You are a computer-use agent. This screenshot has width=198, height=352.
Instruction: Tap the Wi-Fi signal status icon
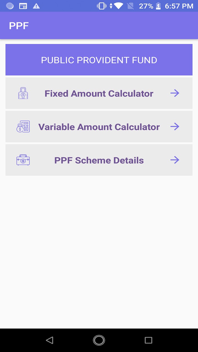[x=119, y=6]
